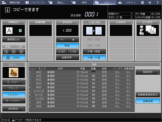Viewport: 162px width, 122px height.
Task: Select left-facing original direction icon
Action: [x=6, y=52]
